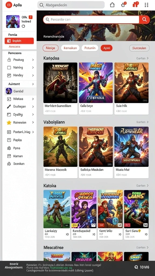Select the highlighted Bnpbin sidebar item
The height and width of the screenshot is (276, 155).
tap(19, 41)
